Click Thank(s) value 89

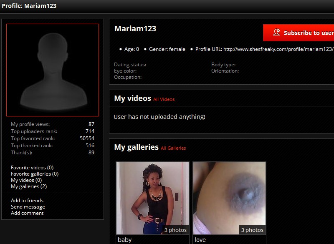click(x=91, y=153)
